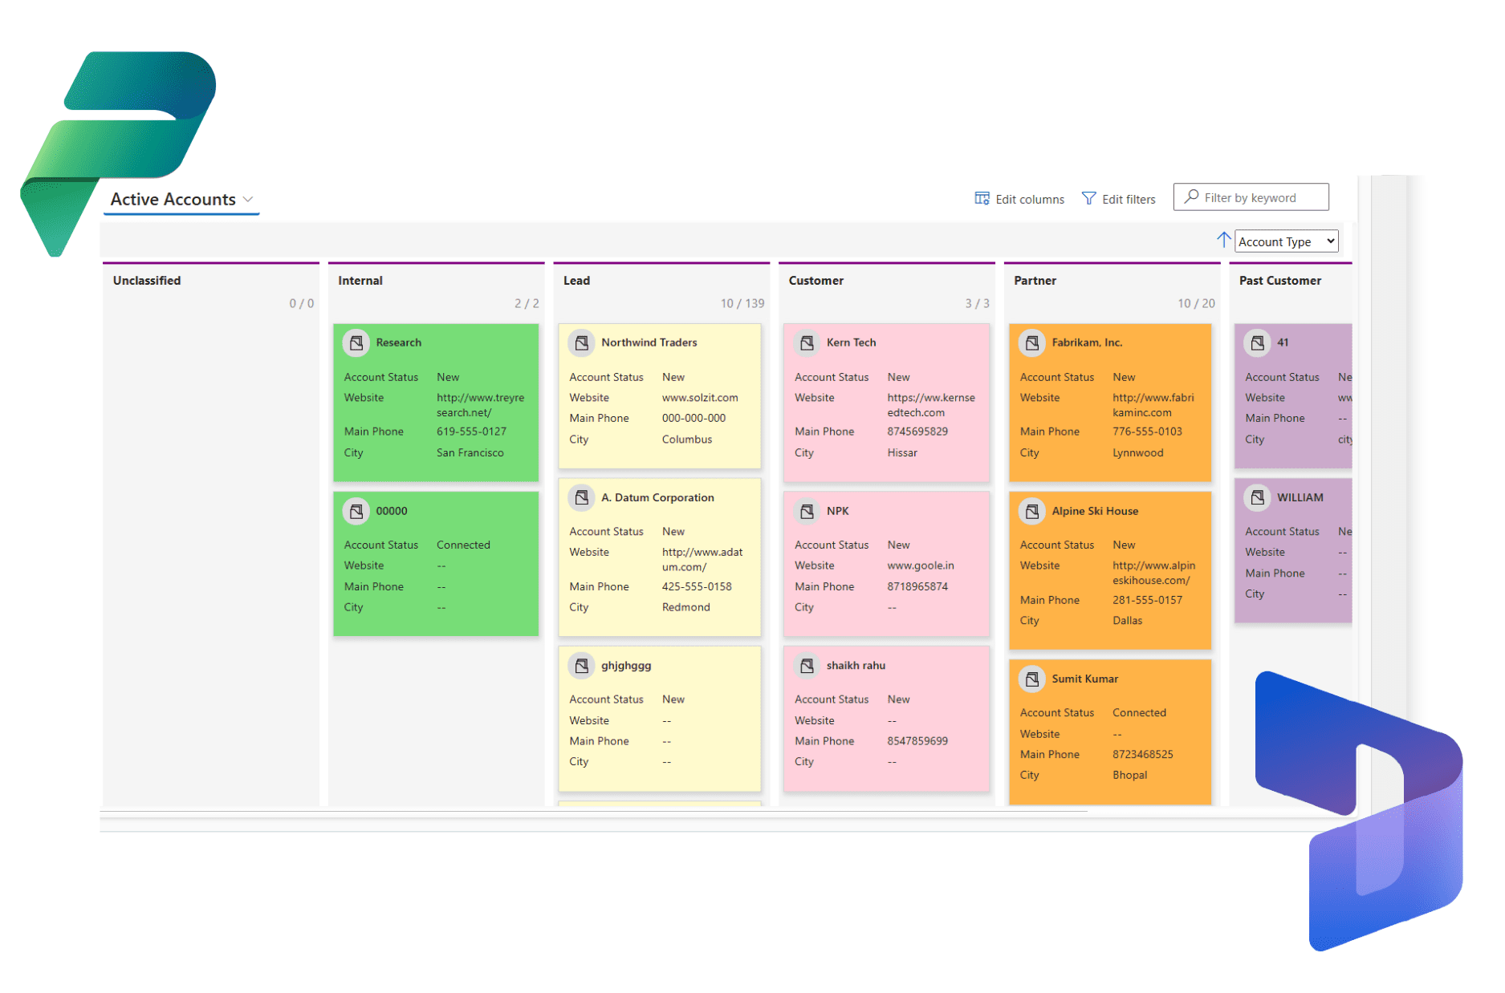Select the Partner column header
This screenshot has width=1505, height=993.
(1035, 281)
